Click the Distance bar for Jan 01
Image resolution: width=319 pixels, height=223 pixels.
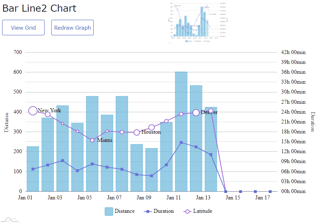click(33, 169)
